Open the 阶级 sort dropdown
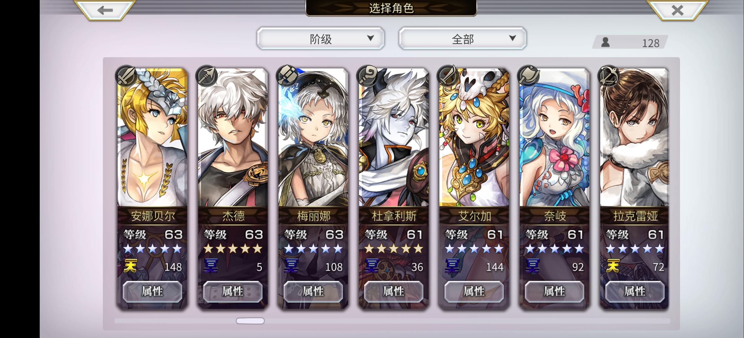 pyautogui.click(x=321, y=39)
